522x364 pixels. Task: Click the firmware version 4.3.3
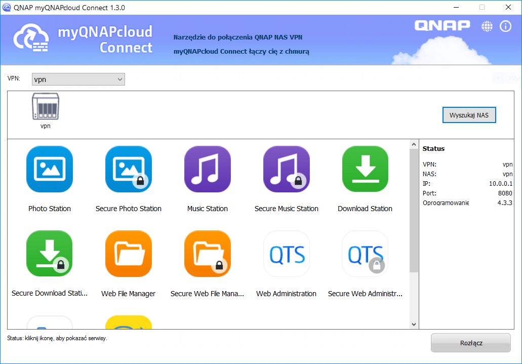click(x=505, y=203)
